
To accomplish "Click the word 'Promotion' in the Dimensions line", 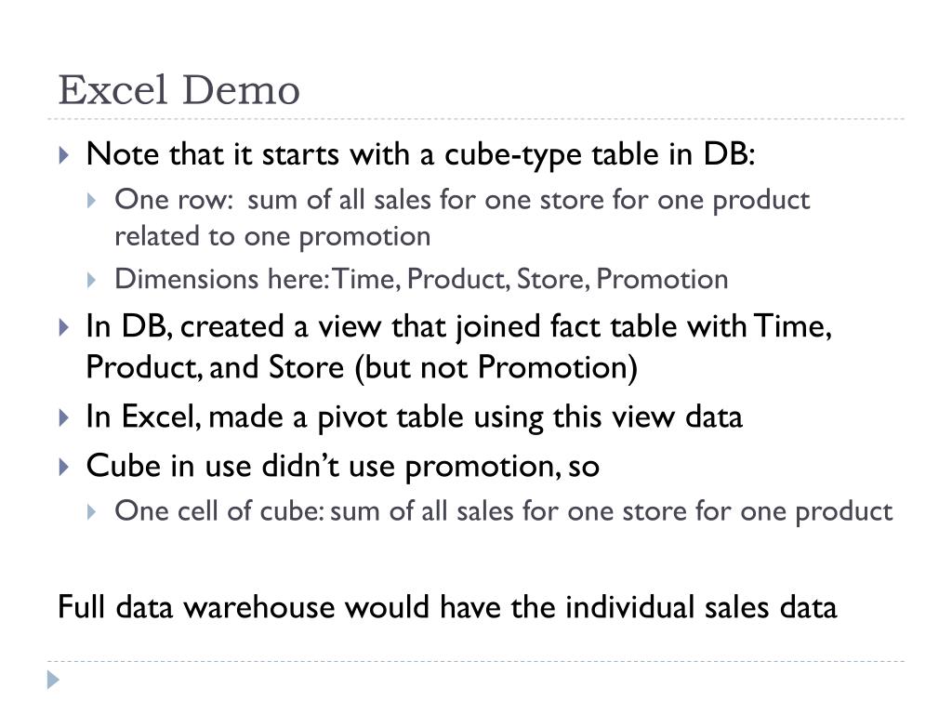I will pos(662,279).
